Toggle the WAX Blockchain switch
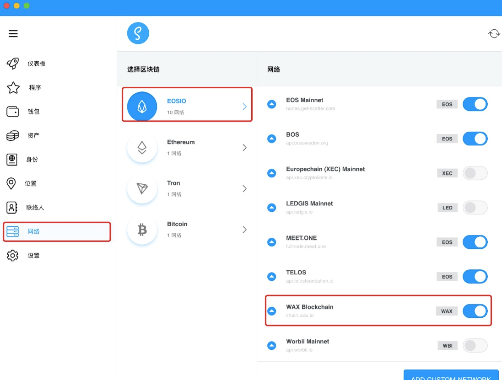502x380 pixels. coord(475,311)
